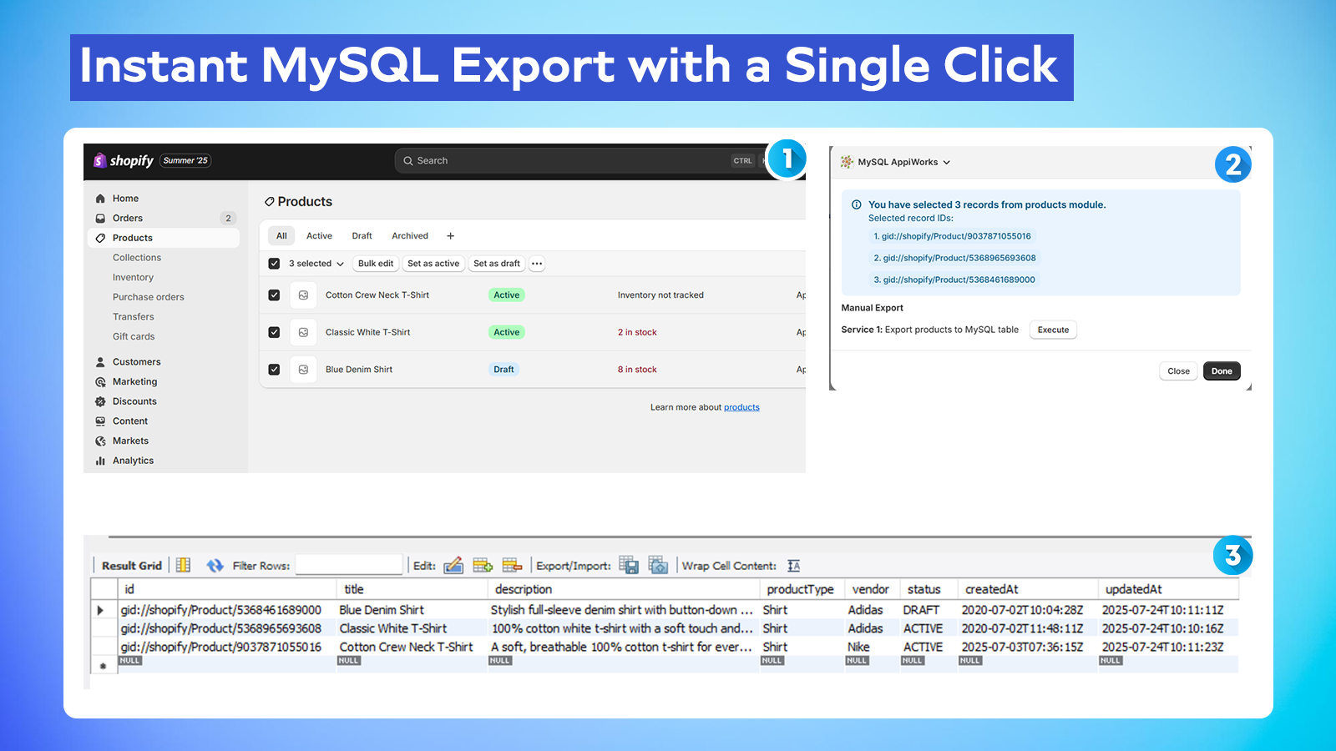
Task: Click the Done button in MySQL AppiWorks panel
Action: [x=1222, y=370]
